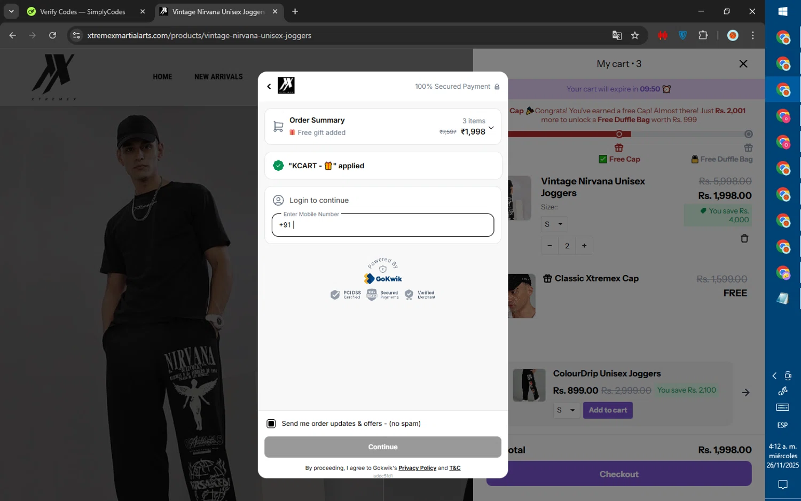801x501 pixels.
Task: Click the cart icon in Order Summary
Action: (x=278, y=127)
